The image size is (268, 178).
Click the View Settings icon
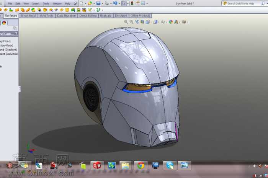click(x=184, y=22)
